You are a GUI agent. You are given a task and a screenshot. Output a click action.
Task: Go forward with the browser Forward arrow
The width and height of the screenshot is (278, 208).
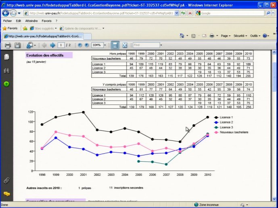coord(13,13)
